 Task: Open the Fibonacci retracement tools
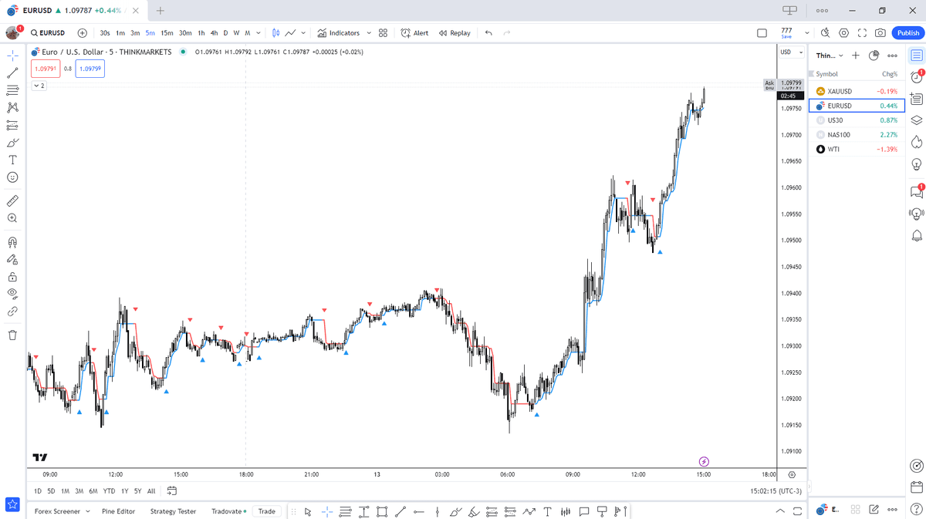[12, 90]
